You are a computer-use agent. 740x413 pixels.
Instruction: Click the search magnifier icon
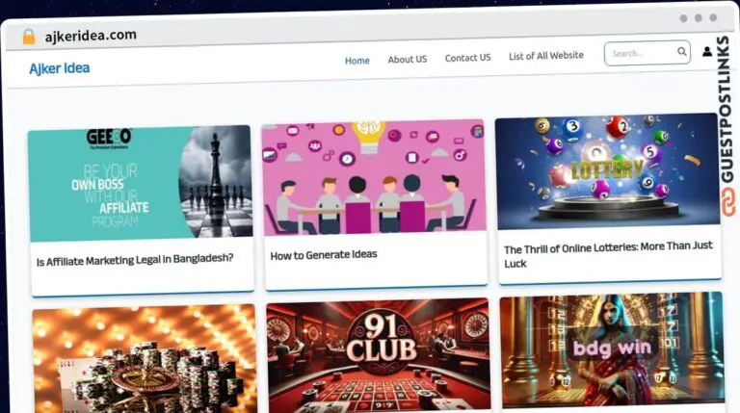681,51
